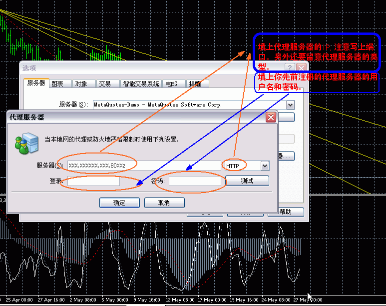
Task: Confirm proxy settings with 确定 button
Action: (x=119, y=202)
